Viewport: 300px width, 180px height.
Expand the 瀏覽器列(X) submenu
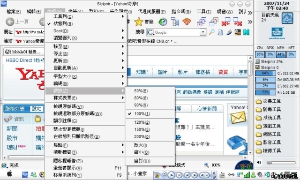86,38
